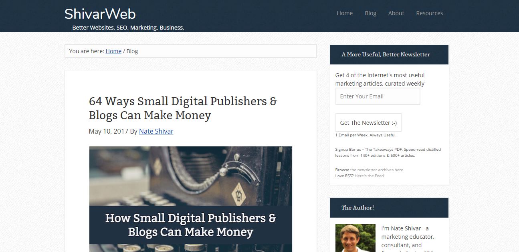Browse the newsletter archives here link

click(377, 170)
